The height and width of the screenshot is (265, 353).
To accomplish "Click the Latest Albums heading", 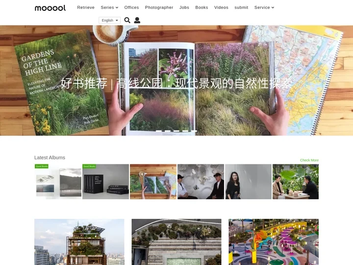I will pos(50,158).
